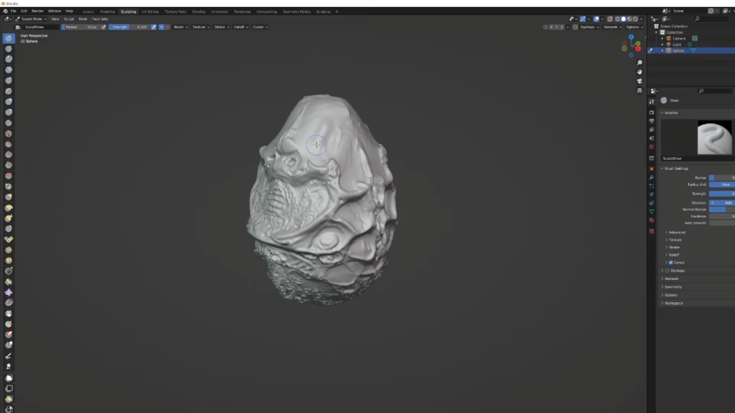Click the Direction Add button in Brush Settings
Image resolution: width=735 pixels, height=413 pixels.
click(x=722, y=203)
